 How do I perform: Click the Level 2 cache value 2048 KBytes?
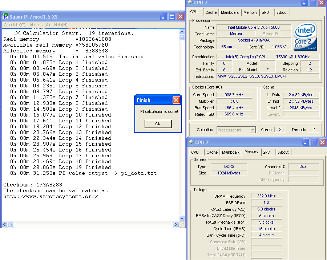(301, 108)
